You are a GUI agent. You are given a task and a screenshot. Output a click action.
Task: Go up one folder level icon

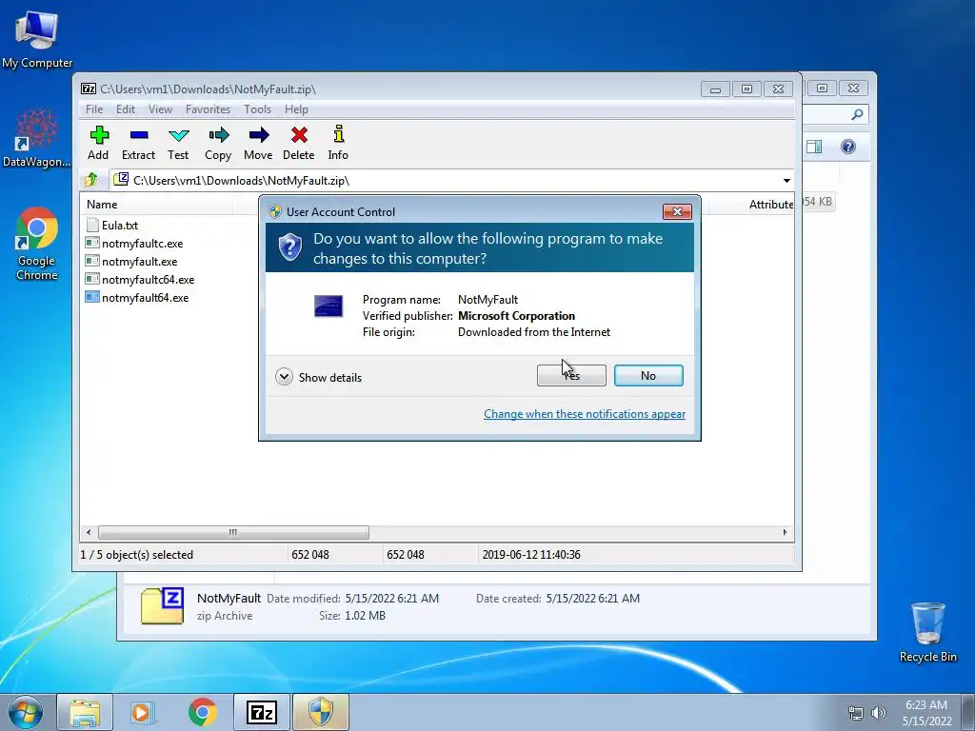(91, 180)
